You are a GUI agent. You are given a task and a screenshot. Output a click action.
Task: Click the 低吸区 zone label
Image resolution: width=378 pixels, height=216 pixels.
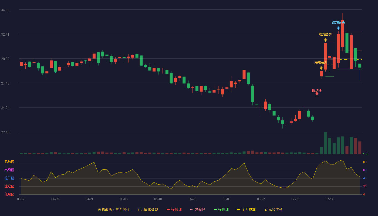point(9,194)
